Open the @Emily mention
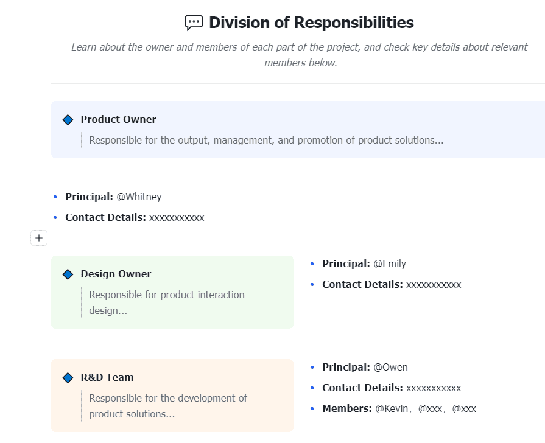Screen dimensions: 545x443 (x=390, y=263)
